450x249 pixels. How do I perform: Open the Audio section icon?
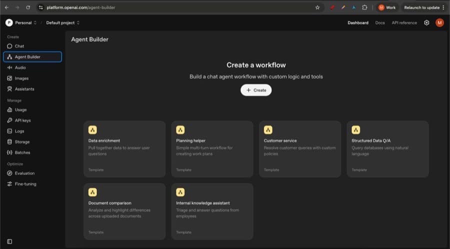click(x=9, y=67)
